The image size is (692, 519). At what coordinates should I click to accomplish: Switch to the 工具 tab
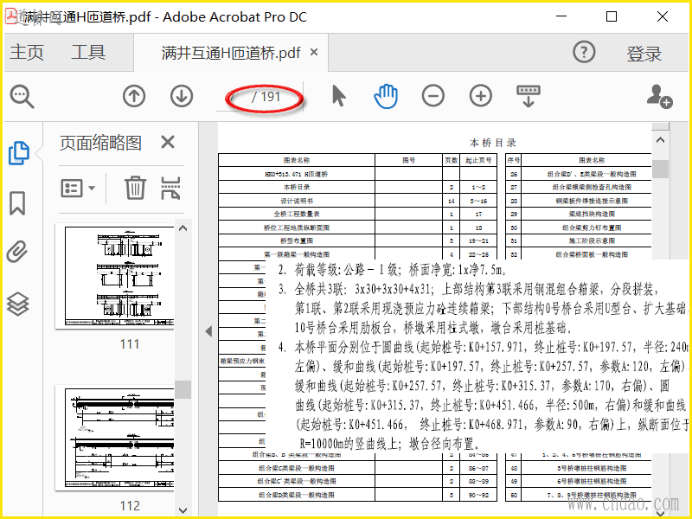pyautogui.click(x=88, y=52)
